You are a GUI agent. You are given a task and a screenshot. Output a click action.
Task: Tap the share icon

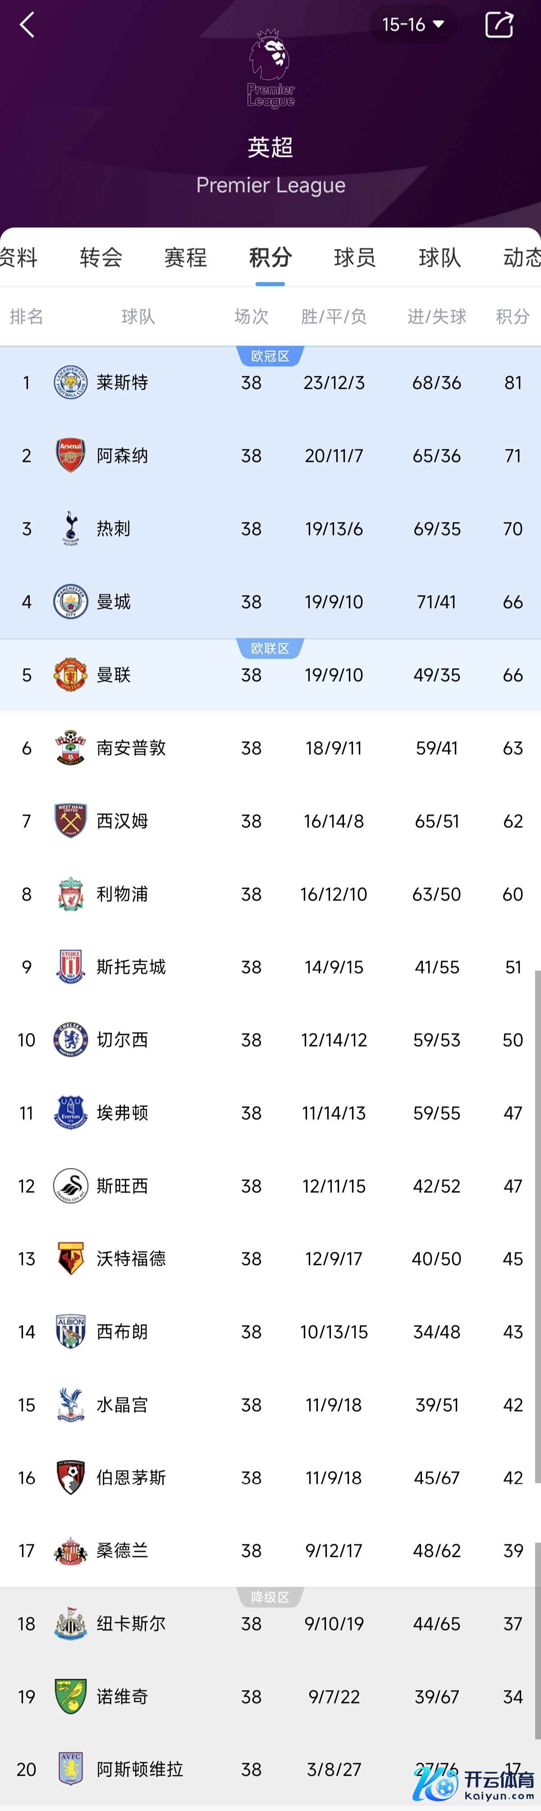tap(499, 25)
